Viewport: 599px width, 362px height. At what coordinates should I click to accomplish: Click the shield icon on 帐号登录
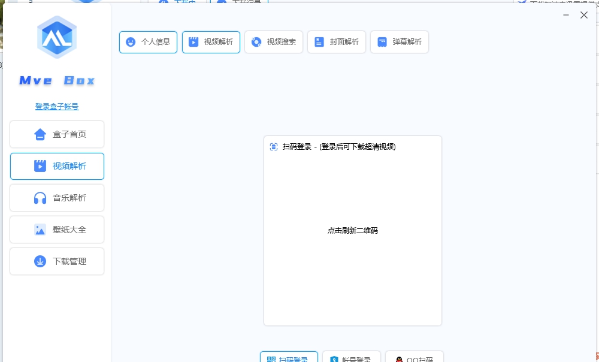(334, 360)
